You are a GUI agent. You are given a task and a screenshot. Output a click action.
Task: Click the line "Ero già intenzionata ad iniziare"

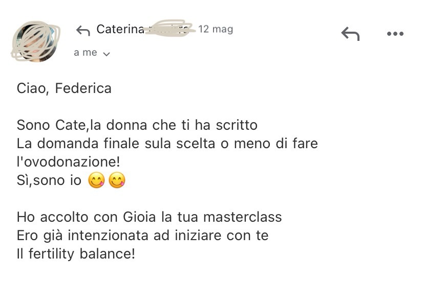[x=142, y=236]
